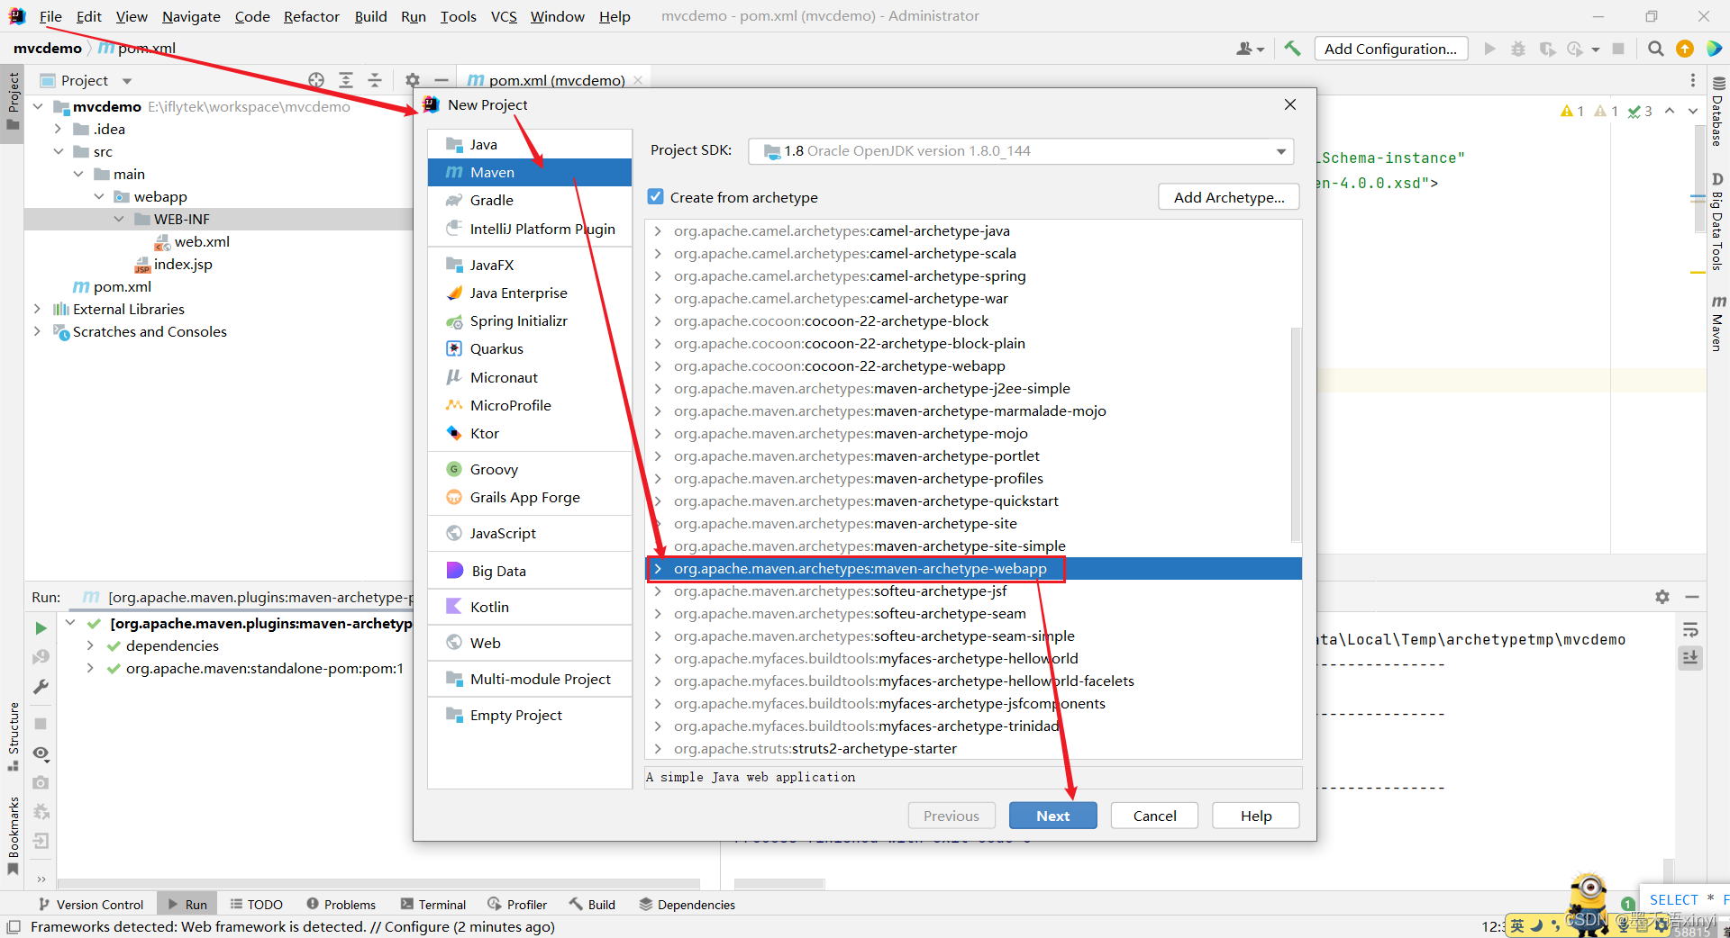The width and height of the screenshot is (1730, 938).
Task: Rerun using green play icon in Run panel
Action: [41, 627]
